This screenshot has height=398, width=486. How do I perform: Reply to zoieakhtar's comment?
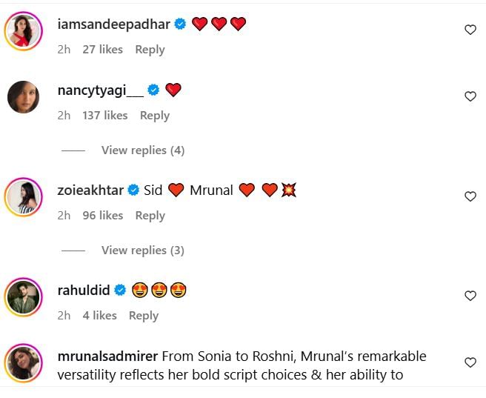150,216
